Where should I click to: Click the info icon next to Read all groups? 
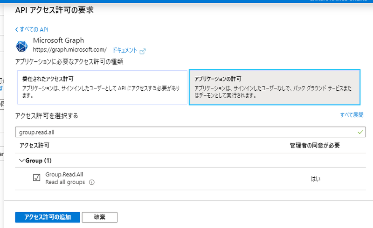[x=91, y=182]
